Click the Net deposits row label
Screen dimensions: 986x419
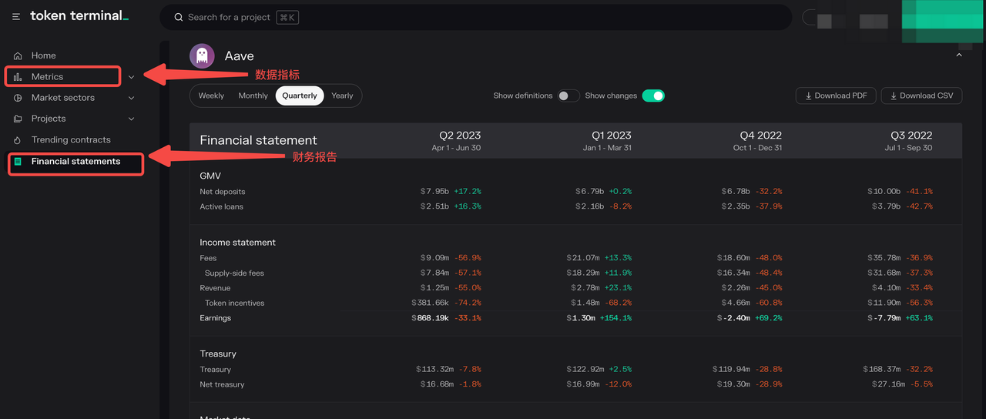(222, 192)
